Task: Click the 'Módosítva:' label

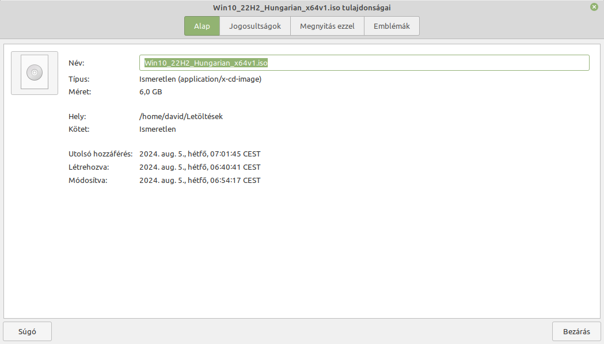Action: pos(88,181)
